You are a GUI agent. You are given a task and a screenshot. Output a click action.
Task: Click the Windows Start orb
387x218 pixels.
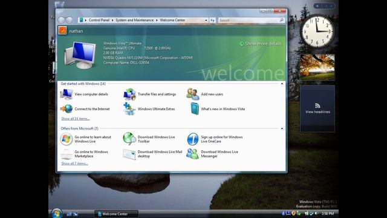tap(57, 213)
